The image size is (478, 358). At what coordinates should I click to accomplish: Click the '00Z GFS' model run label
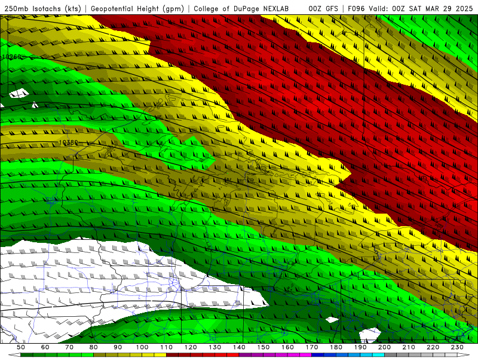pyautogui.click(x=323, y=9)
